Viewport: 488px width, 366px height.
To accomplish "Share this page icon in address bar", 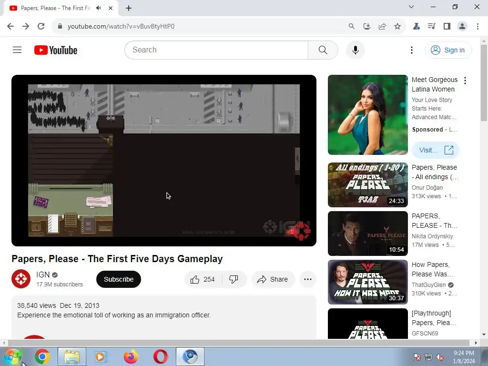I will [382, 26].
